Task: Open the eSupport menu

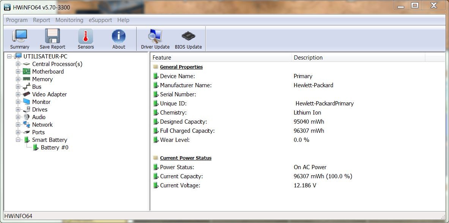Action: 100,20
